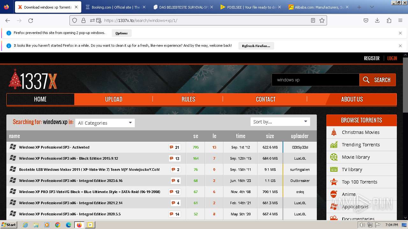
Task: Open the tracking protection shield icon
Action: tap(75, 20)
